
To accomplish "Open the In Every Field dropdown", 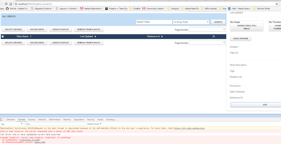I will point(191,22).
